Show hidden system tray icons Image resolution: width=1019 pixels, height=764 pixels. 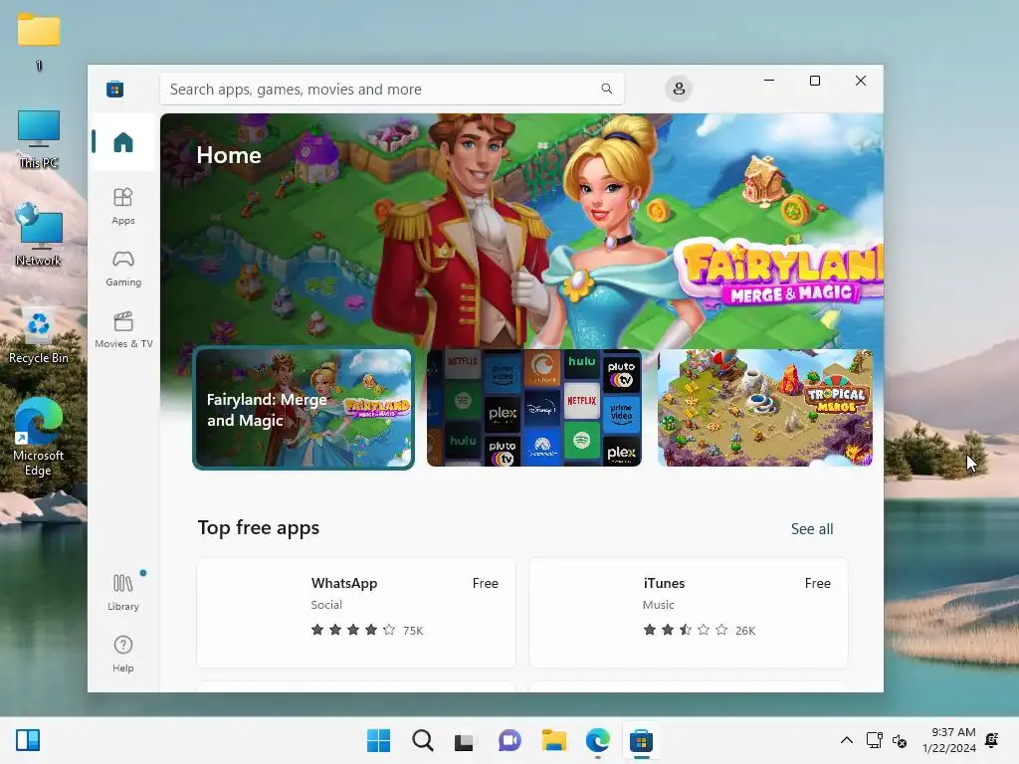click(x=846, y=740)
